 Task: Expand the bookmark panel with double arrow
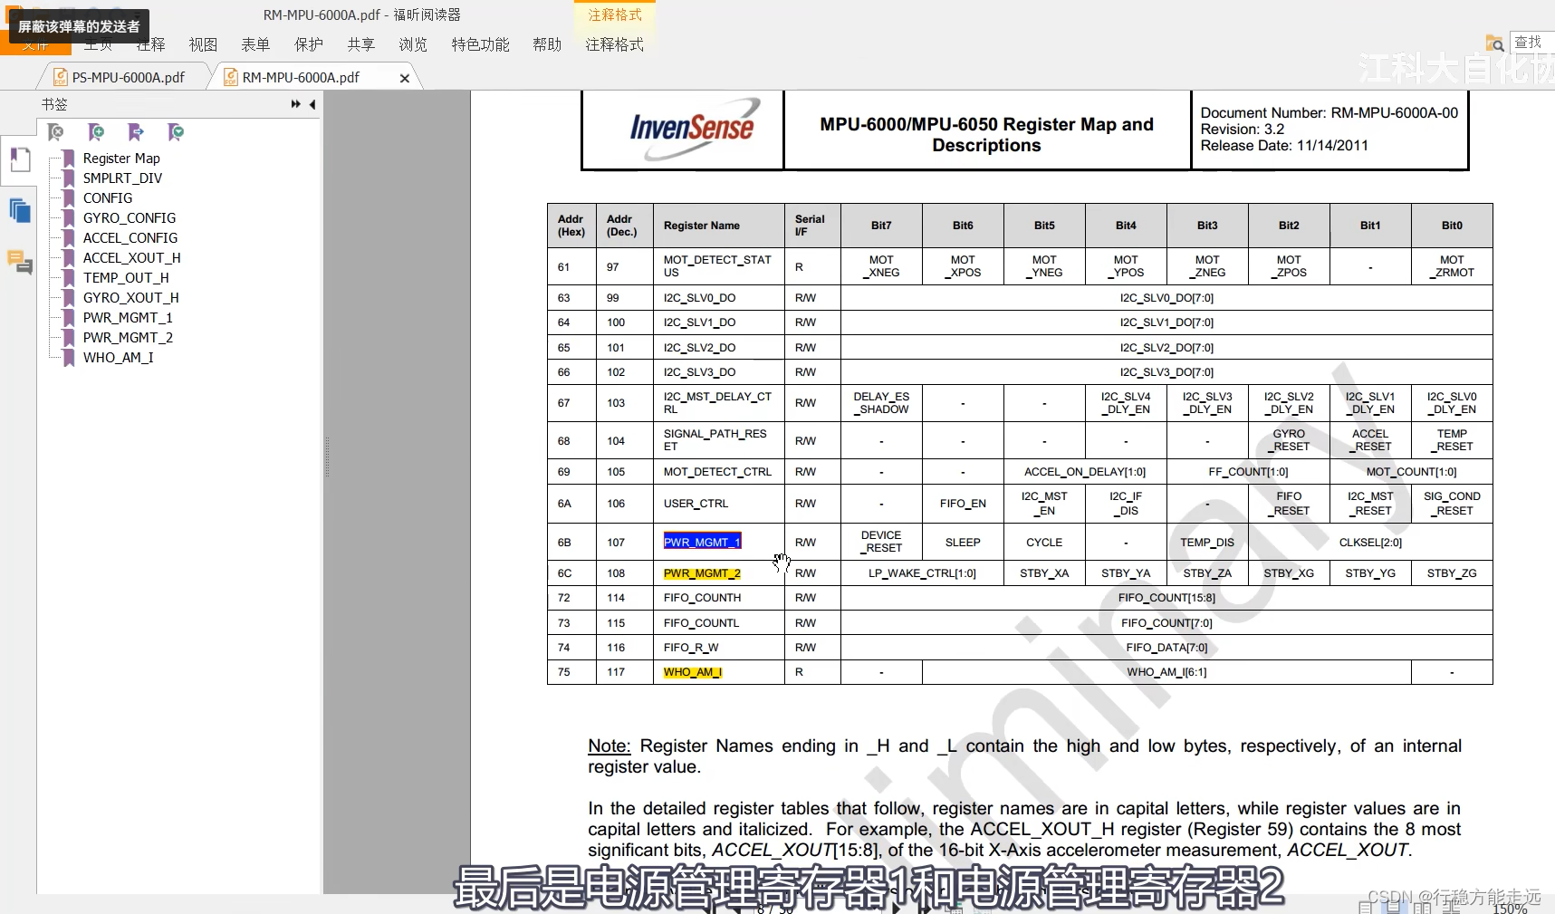[295, 104]
